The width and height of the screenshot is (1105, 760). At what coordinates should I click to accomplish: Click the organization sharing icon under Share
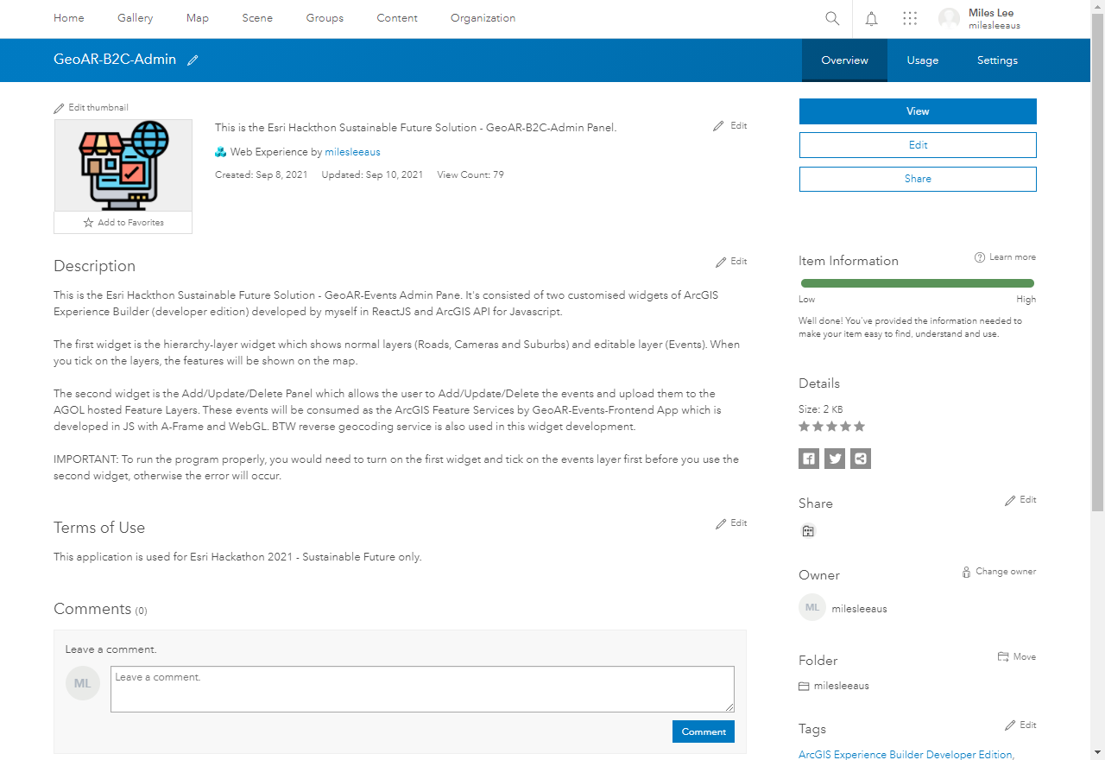tap(808, 531)
